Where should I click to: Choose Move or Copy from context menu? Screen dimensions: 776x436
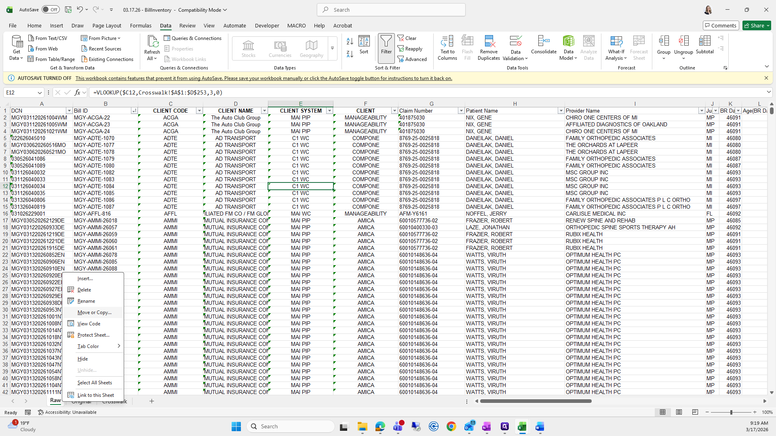pos(94,312)
